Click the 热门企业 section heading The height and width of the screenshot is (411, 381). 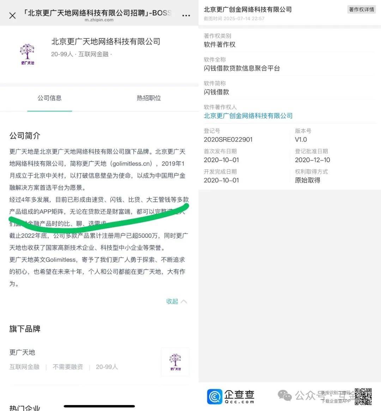tap(24, 408)
